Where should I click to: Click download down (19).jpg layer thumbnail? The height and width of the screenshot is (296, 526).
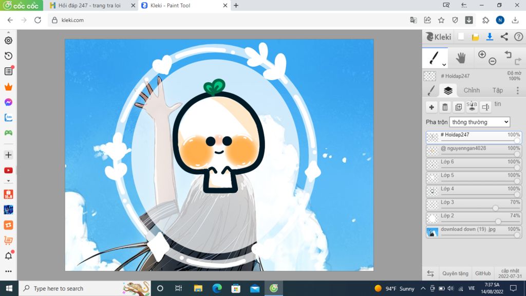[432, 232]
